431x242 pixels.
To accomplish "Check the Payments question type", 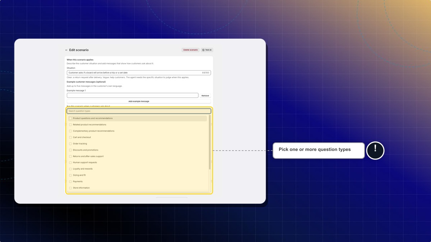I will pos(70,181).
